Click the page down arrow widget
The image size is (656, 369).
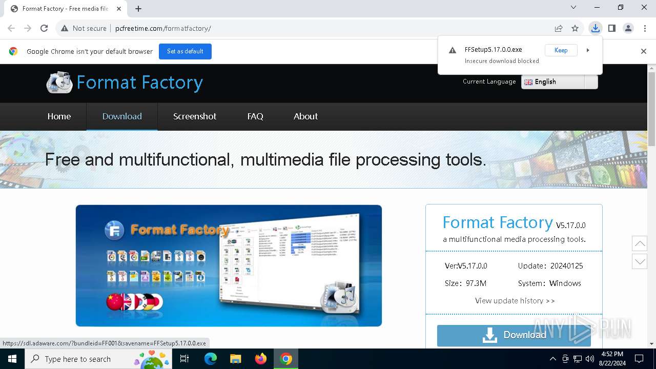(640, 261)
